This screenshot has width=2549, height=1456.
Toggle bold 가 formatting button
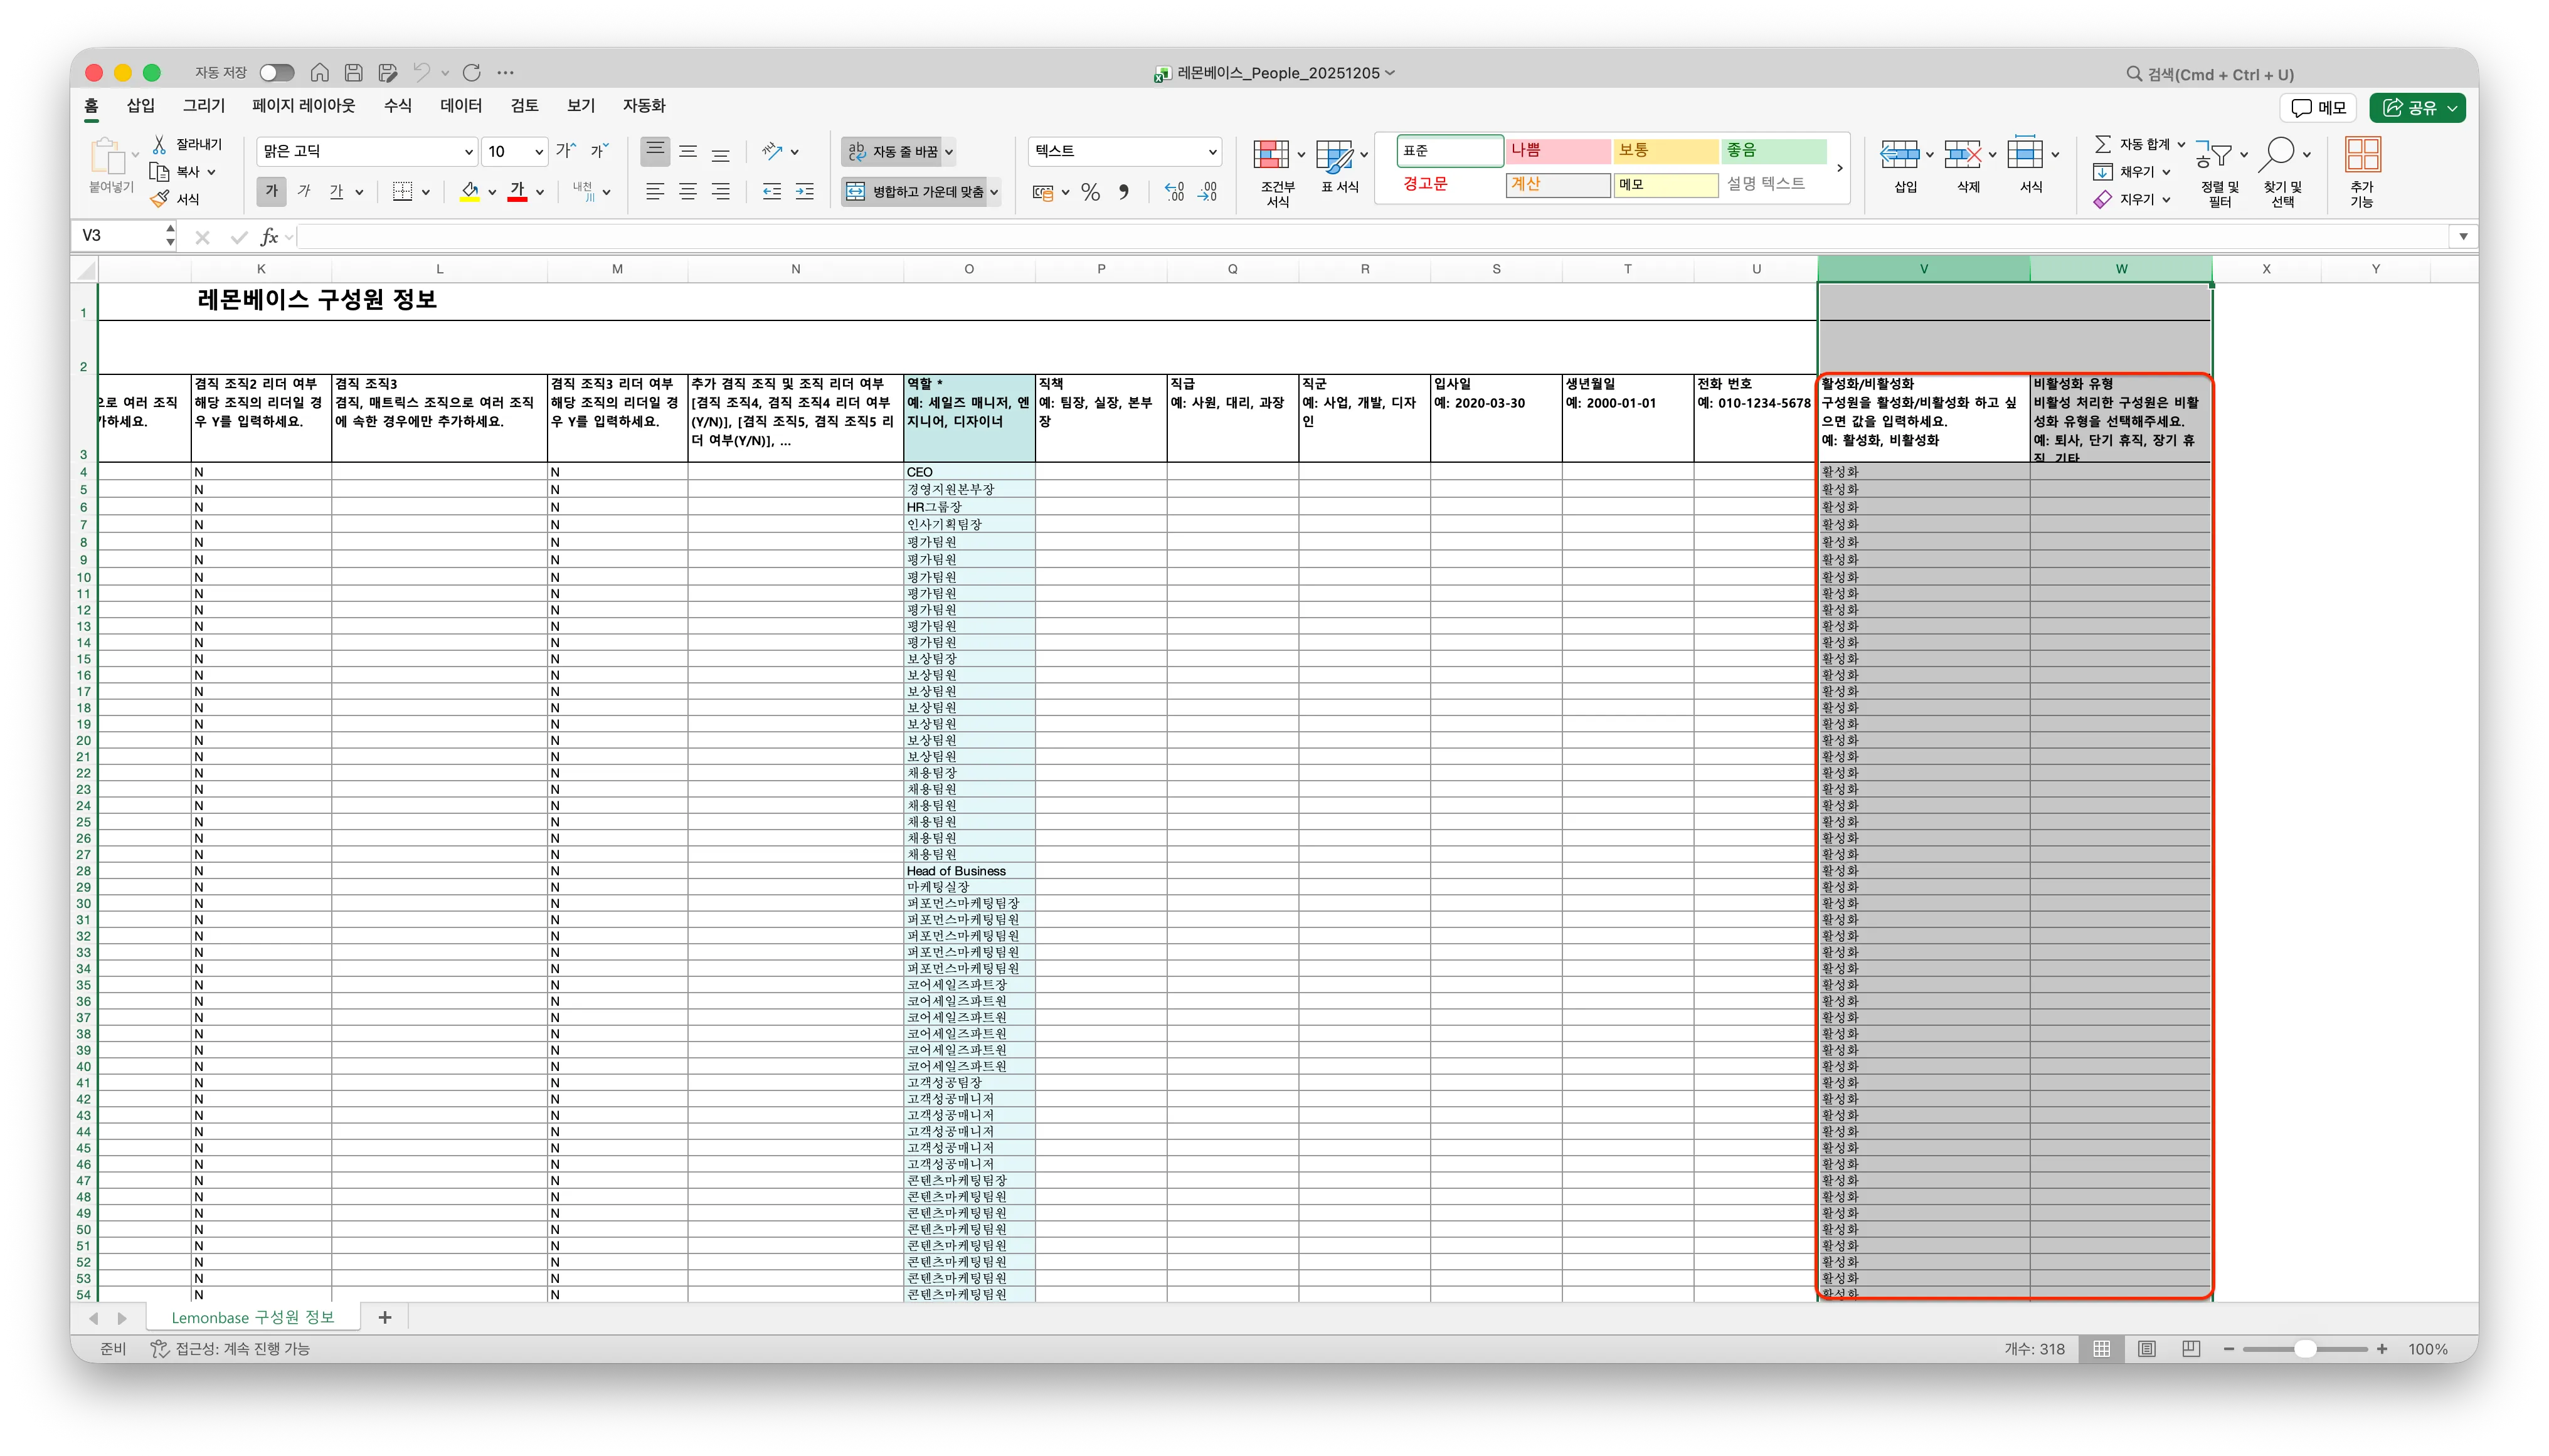point(271,191)
